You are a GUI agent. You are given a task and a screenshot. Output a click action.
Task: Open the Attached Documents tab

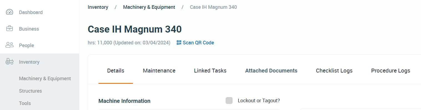[x=271, y=71]
